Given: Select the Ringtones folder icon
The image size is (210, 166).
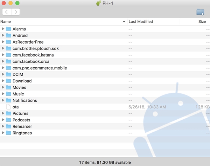Looking at the screenshot, I should coord(8,133).
